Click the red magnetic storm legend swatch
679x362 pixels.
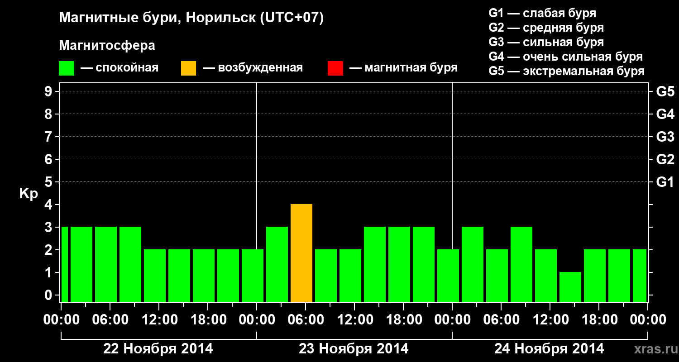tap(335, 68)
